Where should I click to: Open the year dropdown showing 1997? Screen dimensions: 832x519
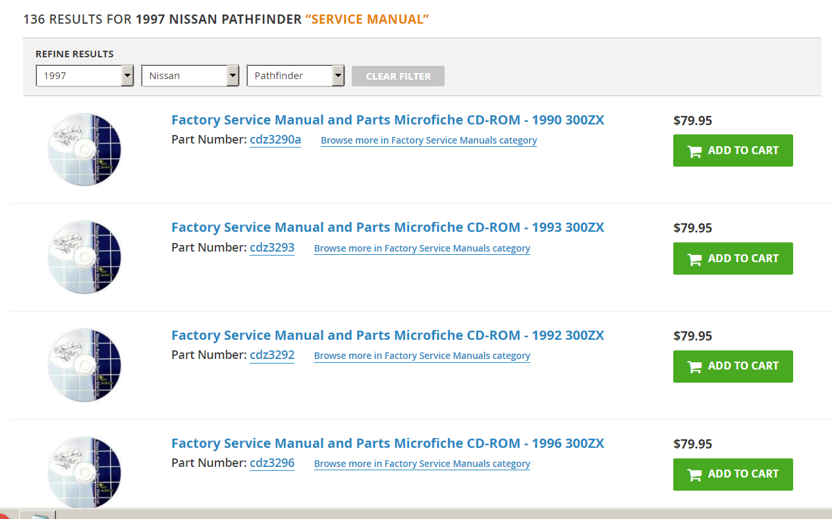click(85, 76)
